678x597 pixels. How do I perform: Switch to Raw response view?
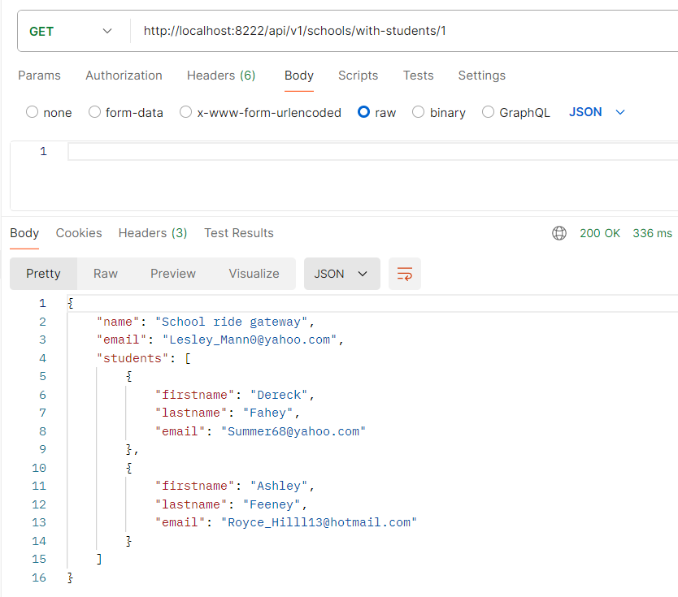tap(106, 274)
